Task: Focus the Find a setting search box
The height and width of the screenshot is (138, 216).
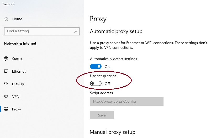Action: click(42, 31)
